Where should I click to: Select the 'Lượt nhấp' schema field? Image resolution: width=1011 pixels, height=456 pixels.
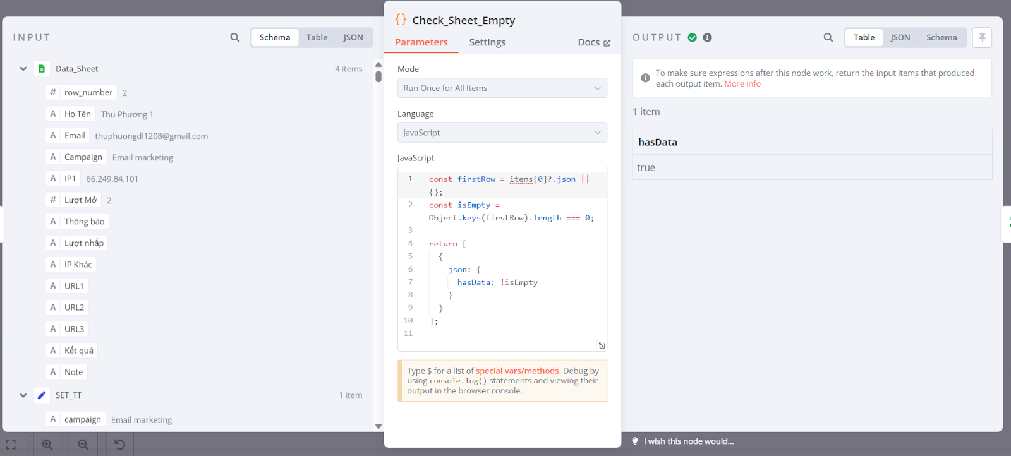pos(76,243)
